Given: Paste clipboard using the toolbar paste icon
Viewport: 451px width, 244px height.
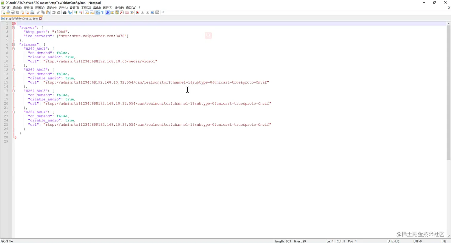Looking at the screenshot, I should tap(48, 12).
